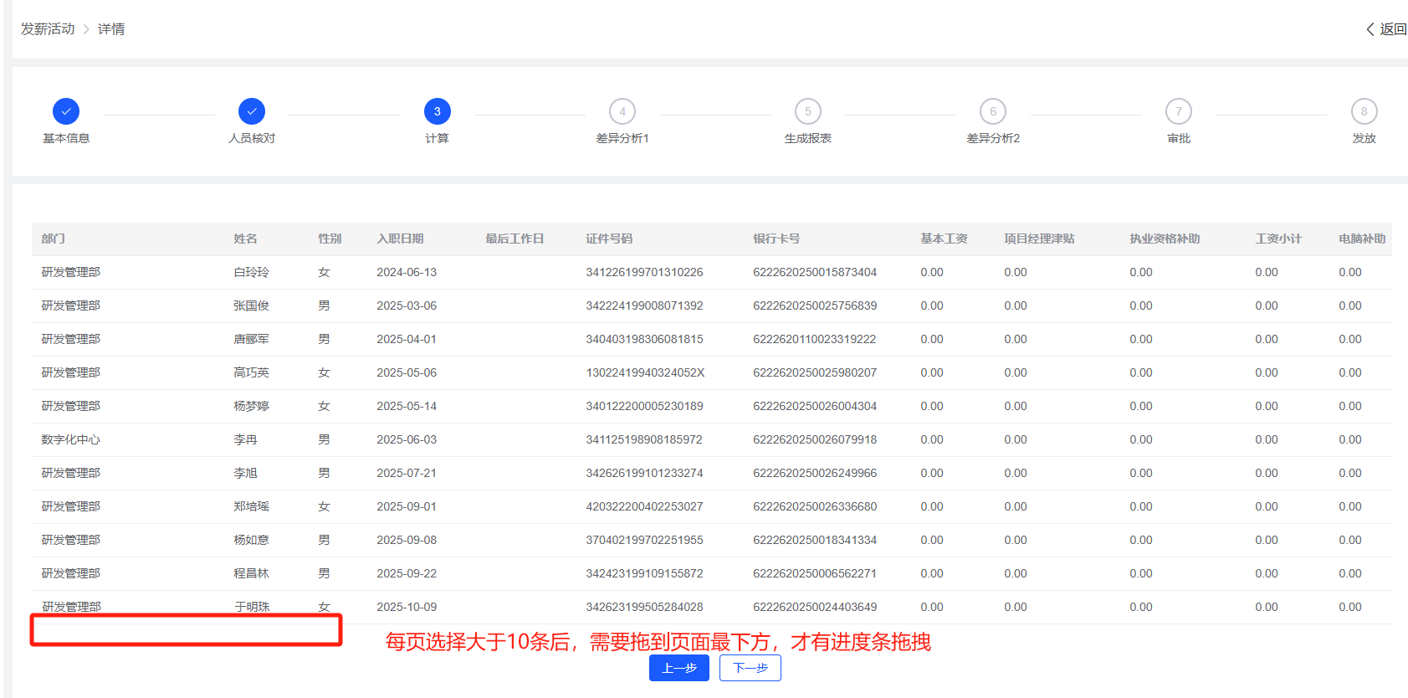Click the 入职日期 column header
The height and width of the screenshot is (698, 1408).
tap(400, 239)
